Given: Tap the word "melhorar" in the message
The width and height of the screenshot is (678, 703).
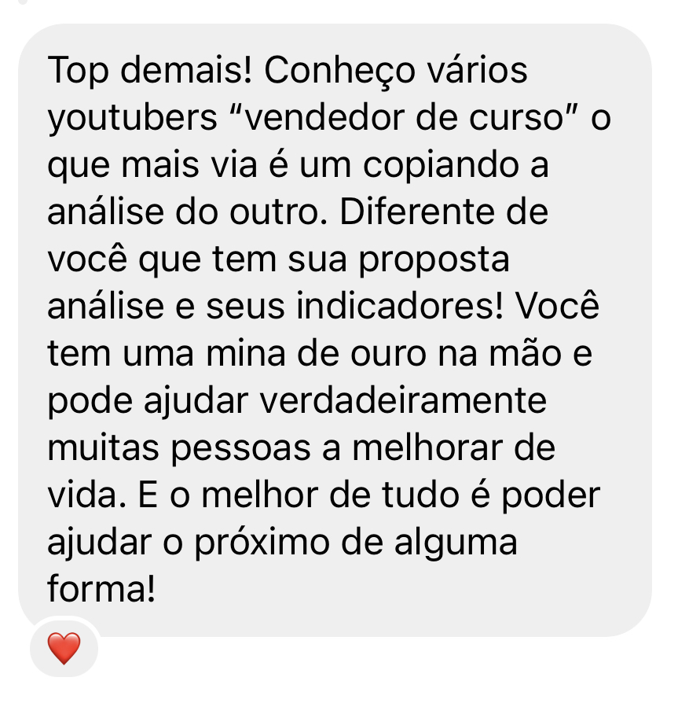Looking at the screenshot, I should click(x=427, y=447).
